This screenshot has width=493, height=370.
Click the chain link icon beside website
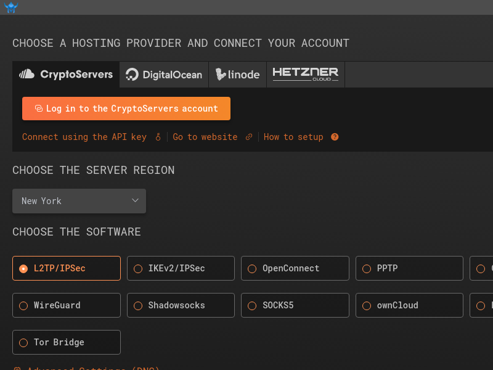tap(249, 137)
